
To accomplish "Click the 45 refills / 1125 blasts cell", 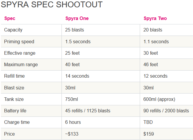I will tap(88, 111).
